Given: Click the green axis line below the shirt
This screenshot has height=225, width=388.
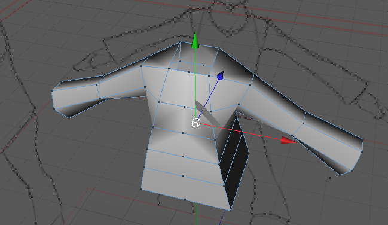Looking at the screenshot, I should (197, 214).
